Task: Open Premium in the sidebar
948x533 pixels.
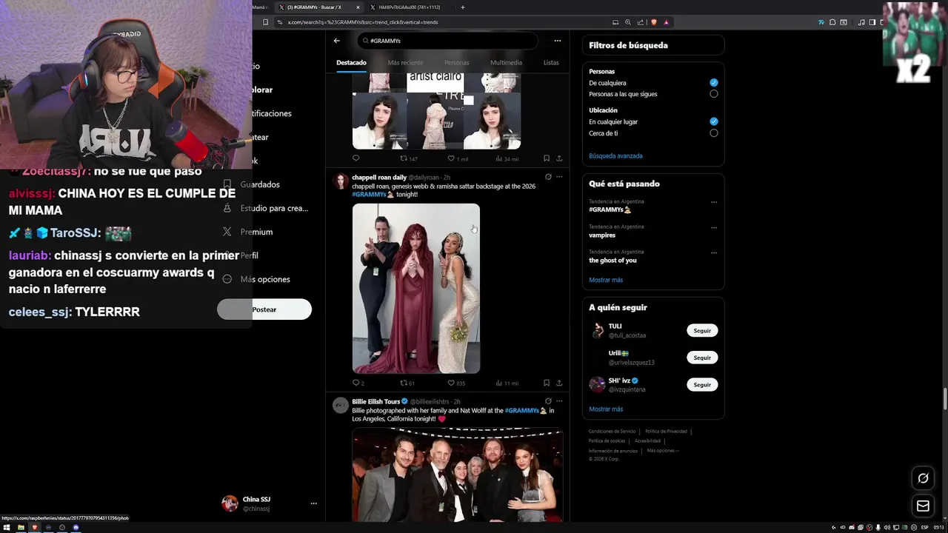Action: coord(249,232)
